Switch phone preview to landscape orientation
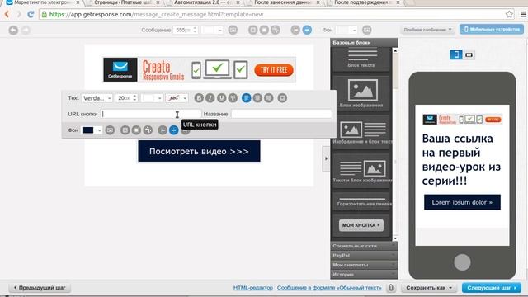Viewport: 528px width, 297px height. tap(469, 54)
